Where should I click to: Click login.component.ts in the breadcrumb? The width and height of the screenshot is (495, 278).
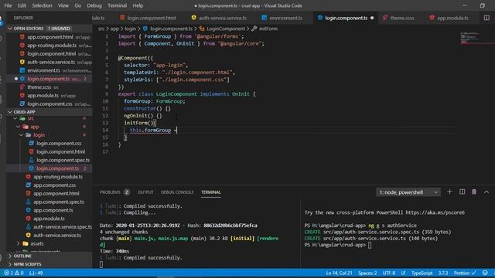[171, 29]
